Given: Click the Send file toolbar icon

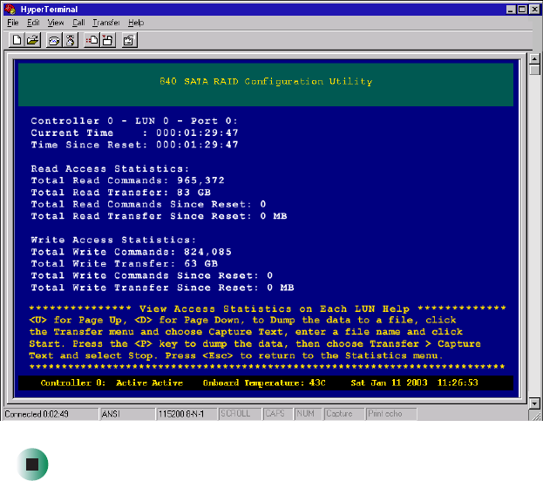Looking at the screenshot, I should click(92, 40).
